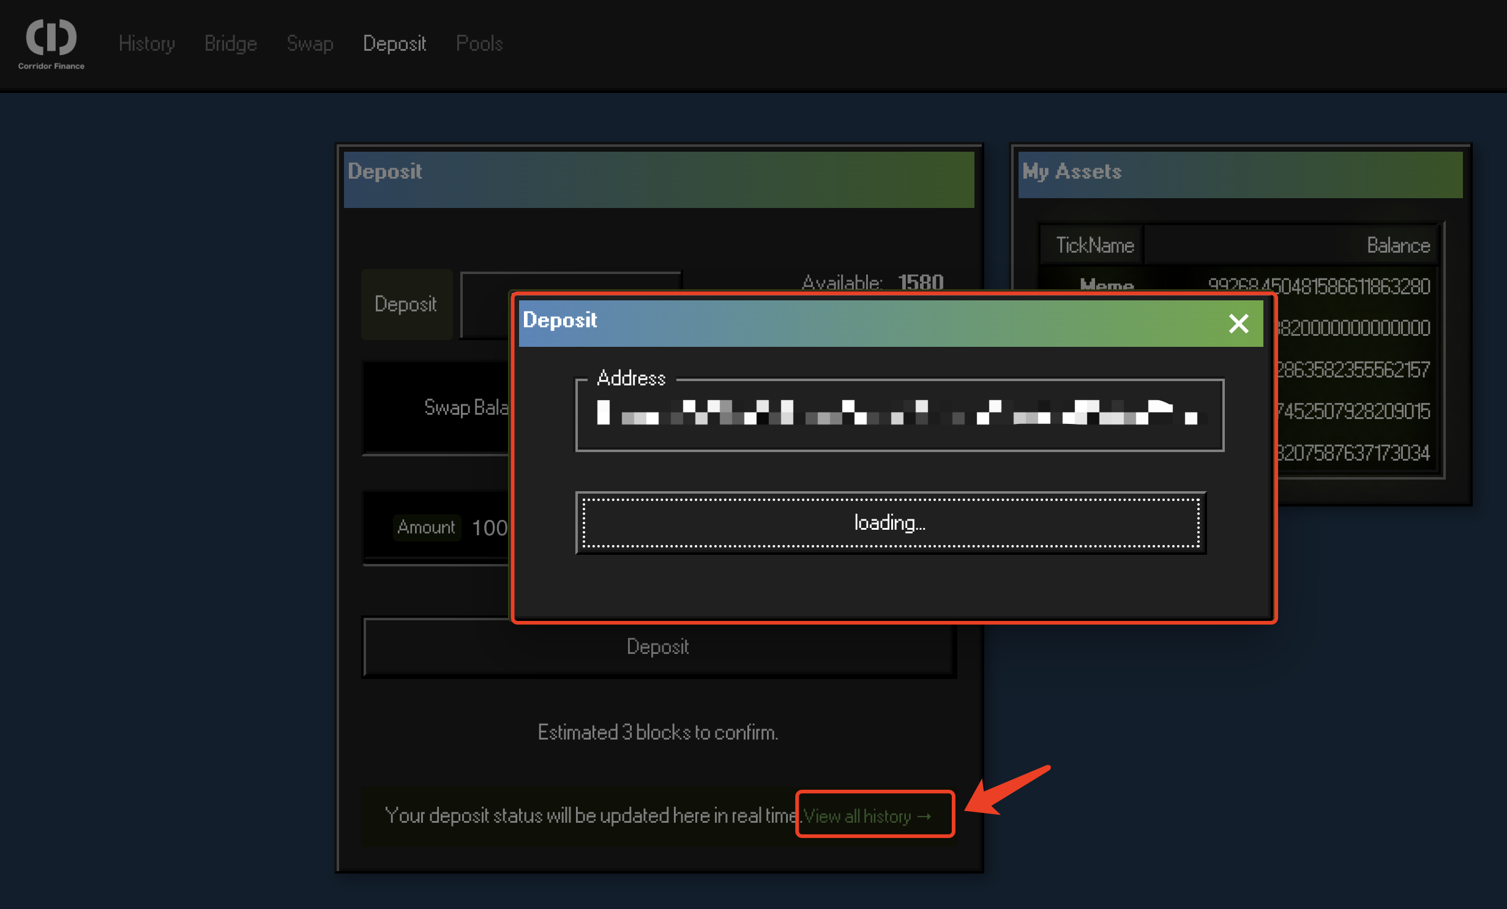The image size is (1507, 909).
Task: Click the TickName column header
Action: pos(1094,245)
